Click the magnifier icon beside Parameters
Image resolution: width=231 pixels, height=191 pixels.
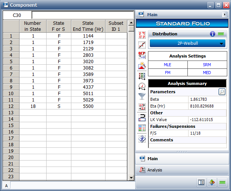pyautogui.click(x=222, y=91)
